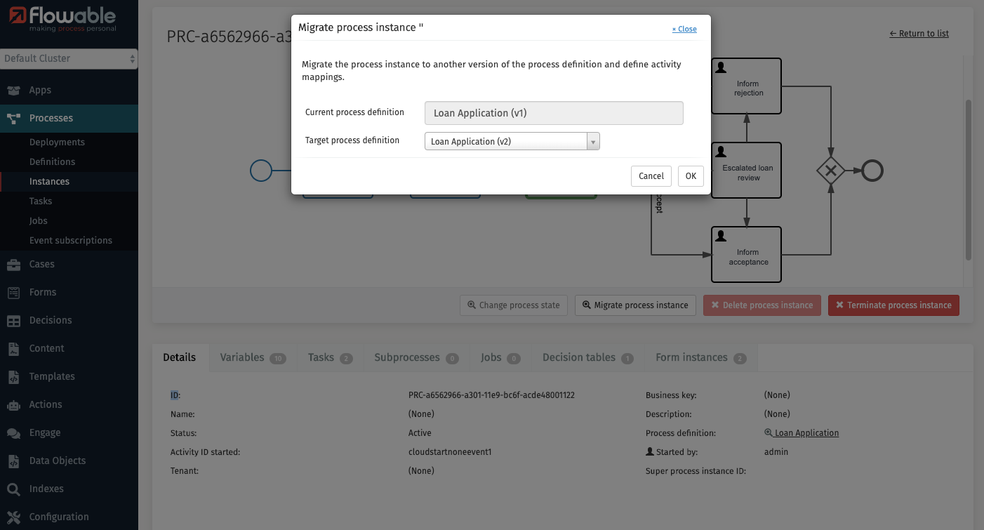The width and height of the screenshot is (984, 530).
Task: Follow the Loan Application definition link
Action: pos(806,433)
